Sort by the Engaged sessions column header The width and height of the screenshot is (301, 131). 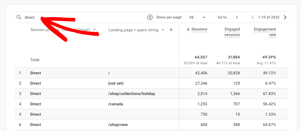tap(232, 32)
